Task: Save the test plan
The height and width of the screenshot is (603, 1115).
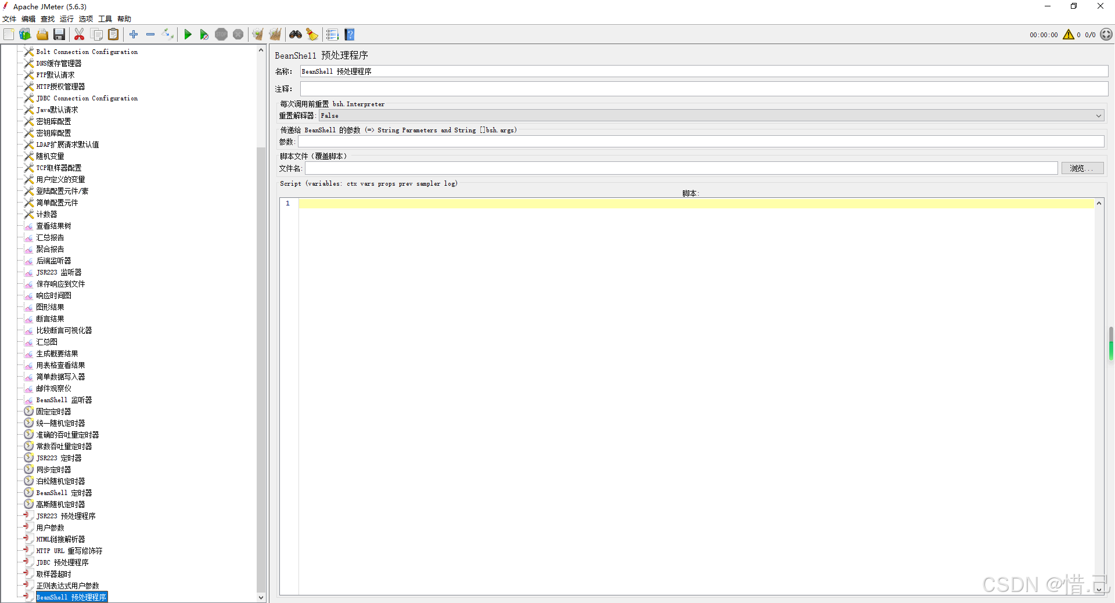Action: pyautogui.click(x=59, y=35)
